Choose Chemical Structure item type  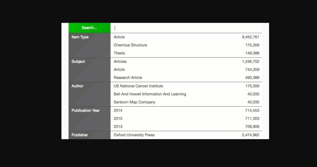click(130, 45)
